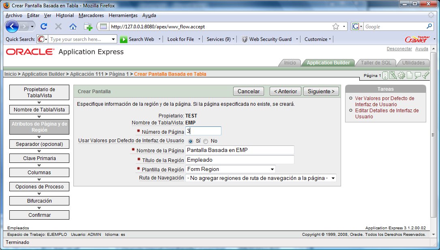440x250 pixels.
Task: Click the Cancelar button
Action: click(249, 91)
